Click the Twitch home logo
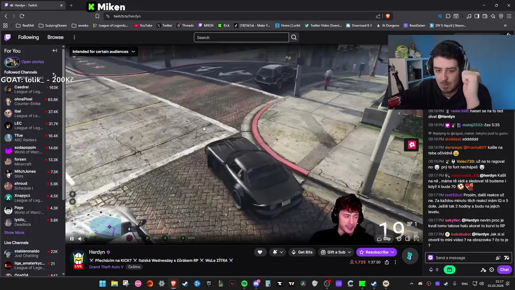The image size is (515, 290). point(8,37)
